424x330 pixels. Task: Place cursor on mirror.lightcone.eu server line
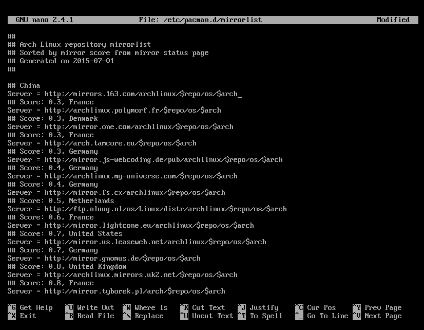130,226
